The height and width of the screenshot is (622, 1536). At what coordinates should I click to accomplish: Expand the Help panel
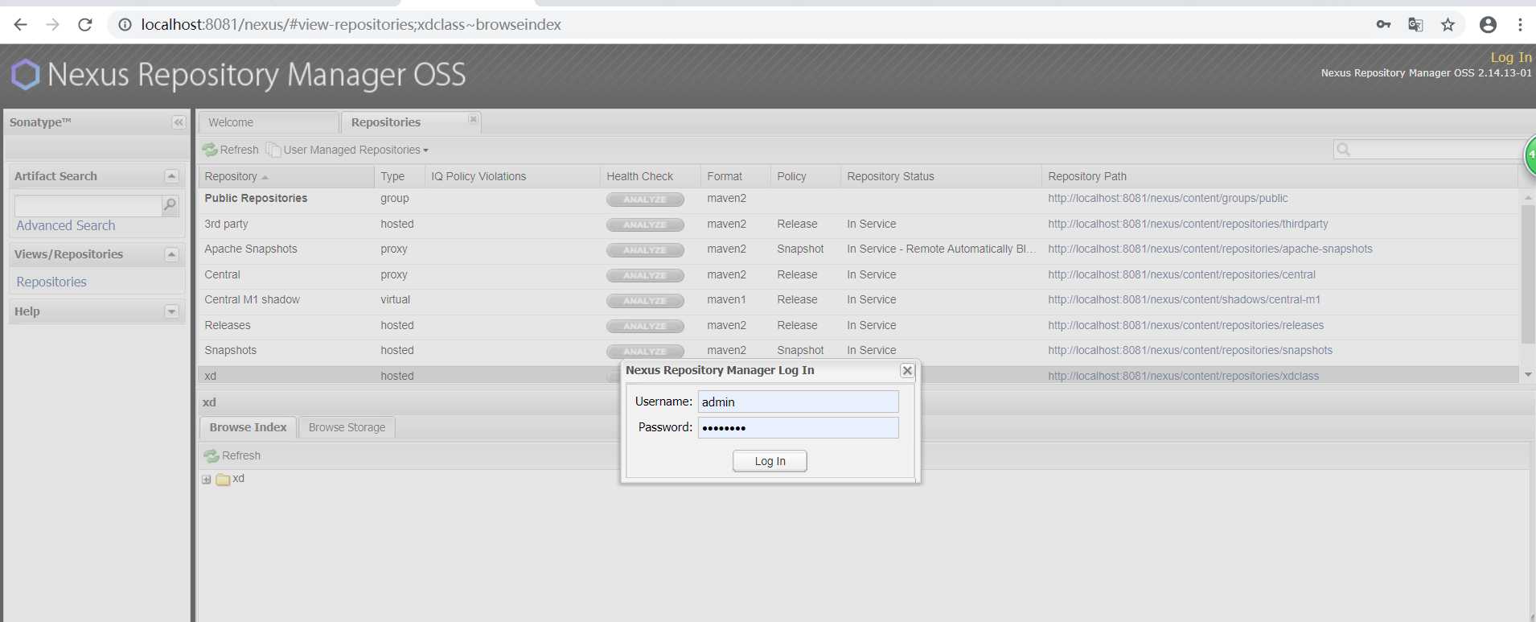tap(171, 311)
